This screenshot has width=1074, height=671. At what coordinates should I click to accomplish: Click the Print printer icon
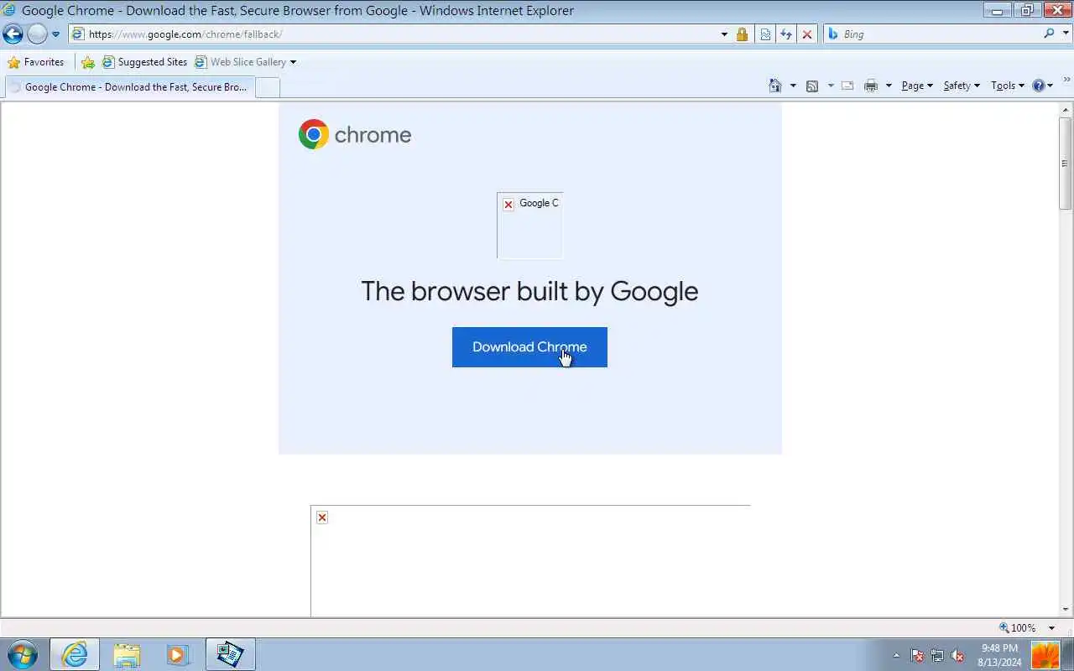click(871, 86)
